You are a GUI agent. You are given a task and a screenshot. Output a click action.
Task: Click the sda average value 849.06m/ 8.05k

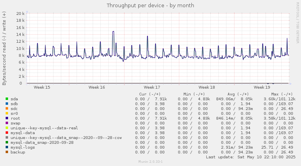pos(235,99)
